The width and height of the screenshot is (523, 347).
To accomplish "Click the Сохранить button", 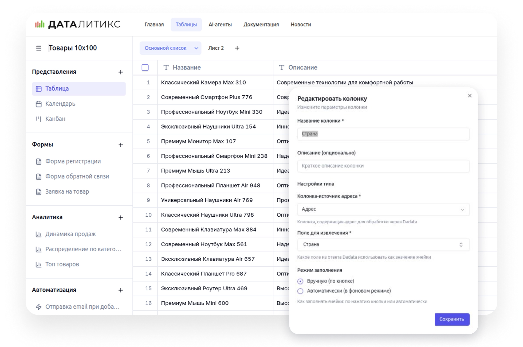I will click(452, 319).
